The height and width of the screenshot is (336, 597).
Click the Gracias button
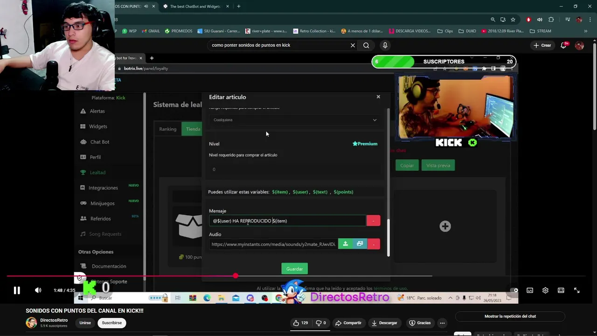click(x=420, y=323)
